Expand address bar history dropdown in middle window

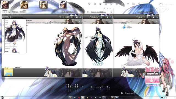click(87, 12)
